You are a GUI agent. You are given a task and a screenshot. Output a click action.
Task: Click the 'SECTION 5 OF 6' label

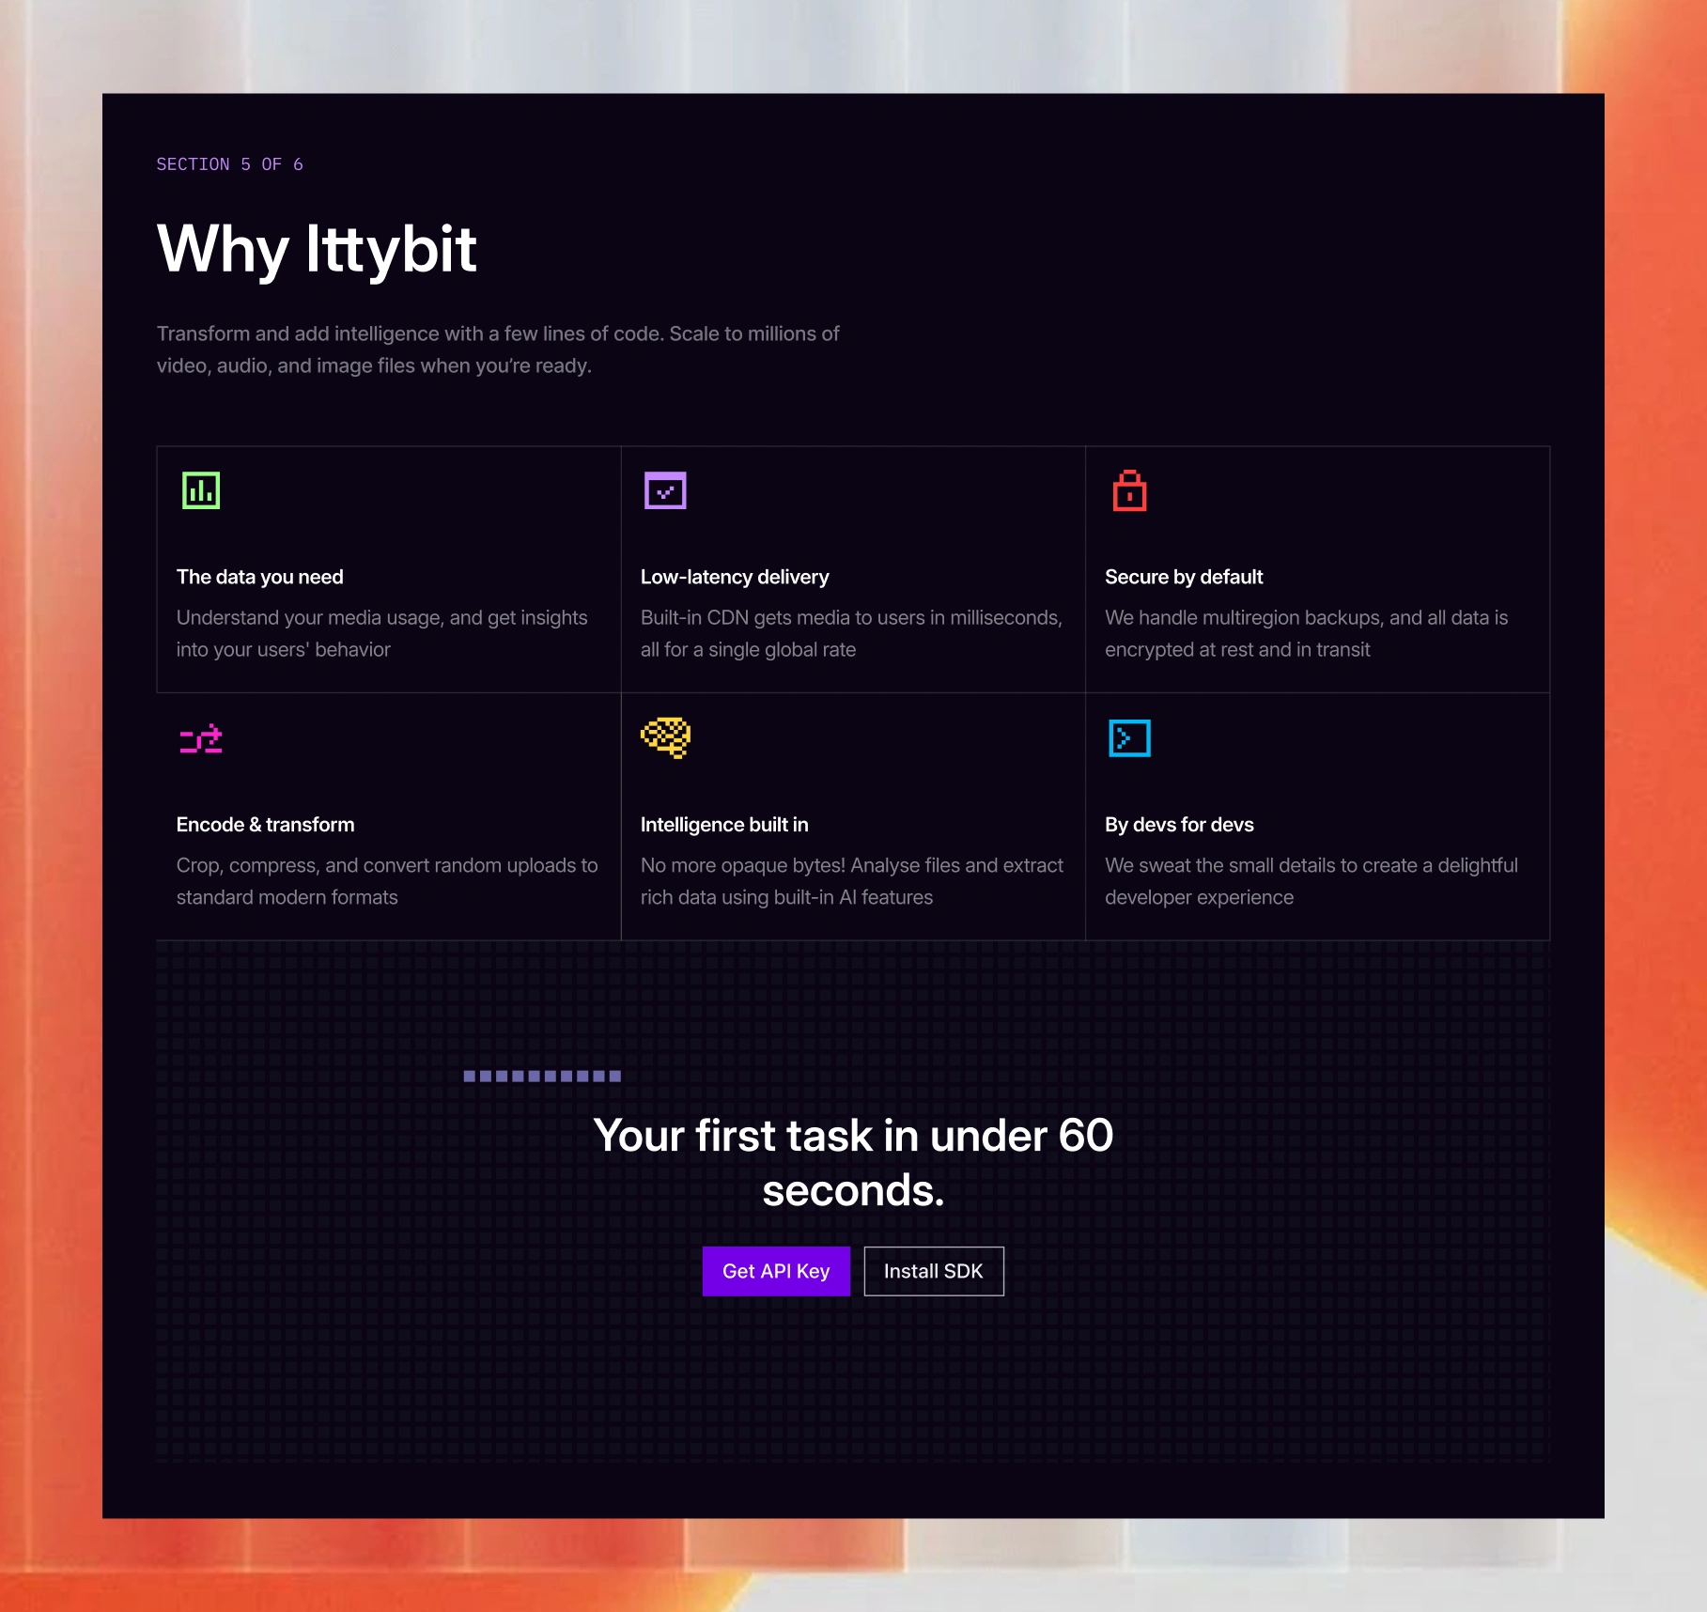(x=230, y=164)
